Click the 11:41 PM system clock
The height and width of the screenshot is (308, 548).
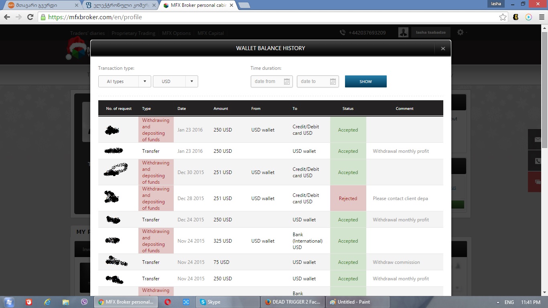[x=531, y=302]
